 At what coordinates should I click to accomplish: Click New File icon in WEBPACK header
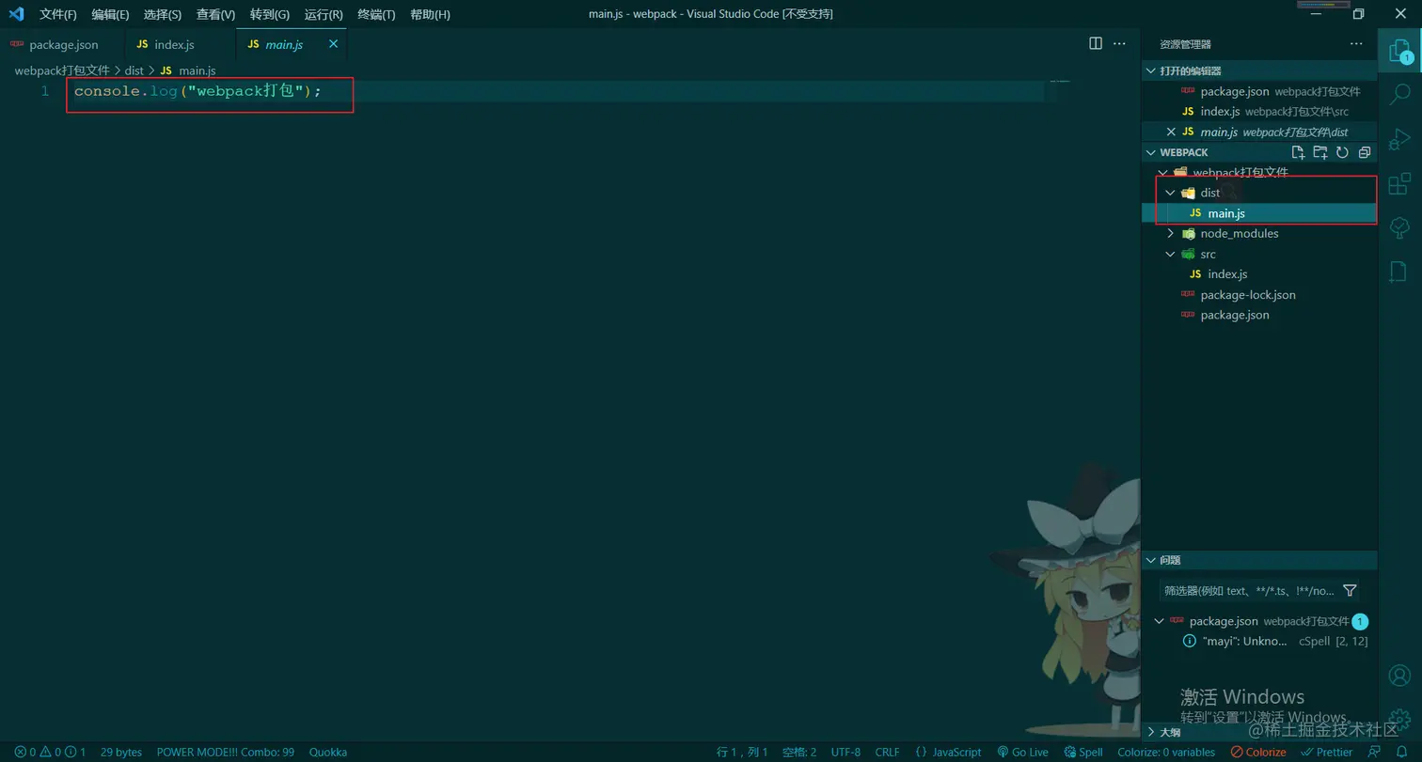tap(1298, 152)
